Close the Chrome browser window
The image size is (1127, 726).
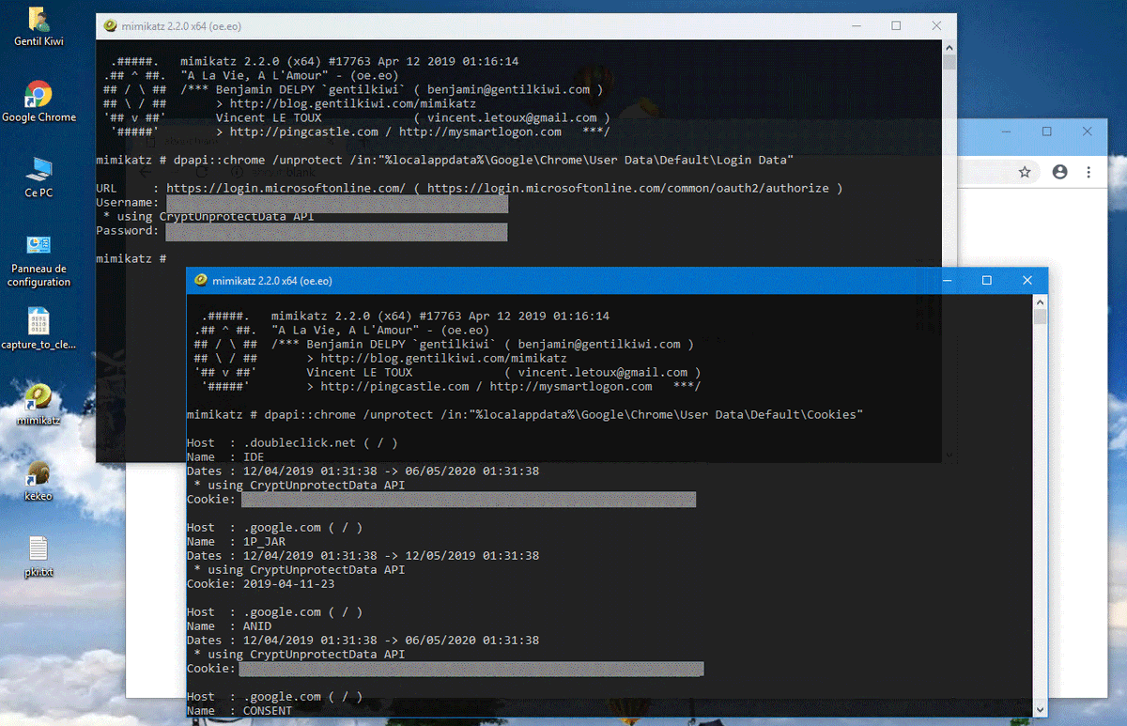tap(1088, 131)
